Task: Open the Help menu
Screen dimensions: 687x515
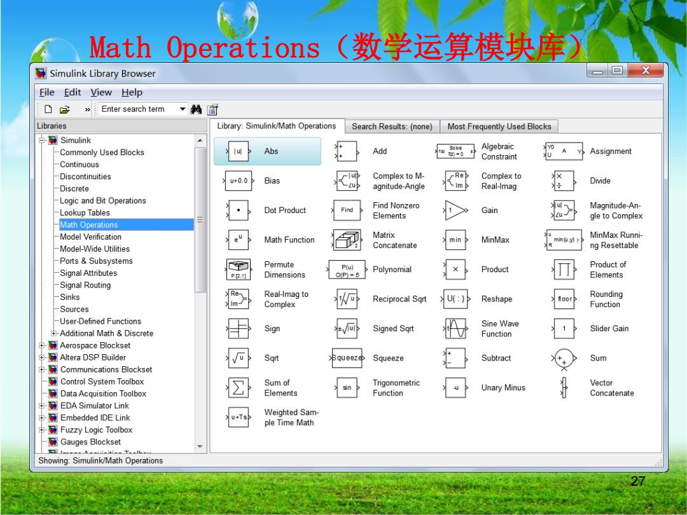Action: 132,92
